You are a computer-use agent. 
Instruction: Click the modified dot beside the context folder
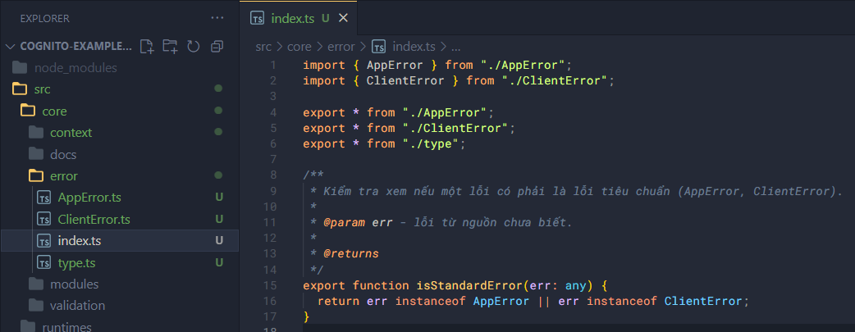coord(218,132)
